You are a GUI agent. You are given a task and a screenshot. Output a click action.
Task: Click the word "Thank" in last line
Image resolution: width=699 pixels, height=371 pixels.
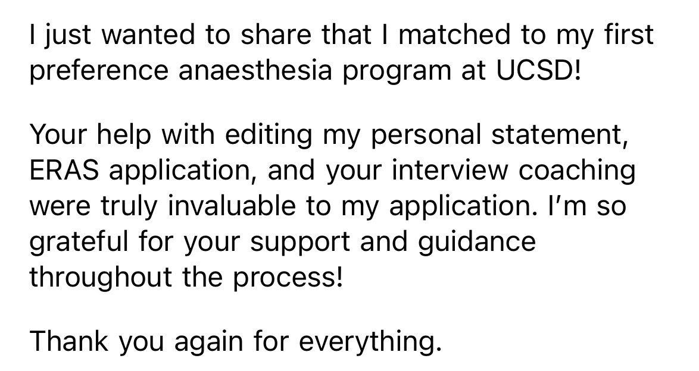(69, 341)
